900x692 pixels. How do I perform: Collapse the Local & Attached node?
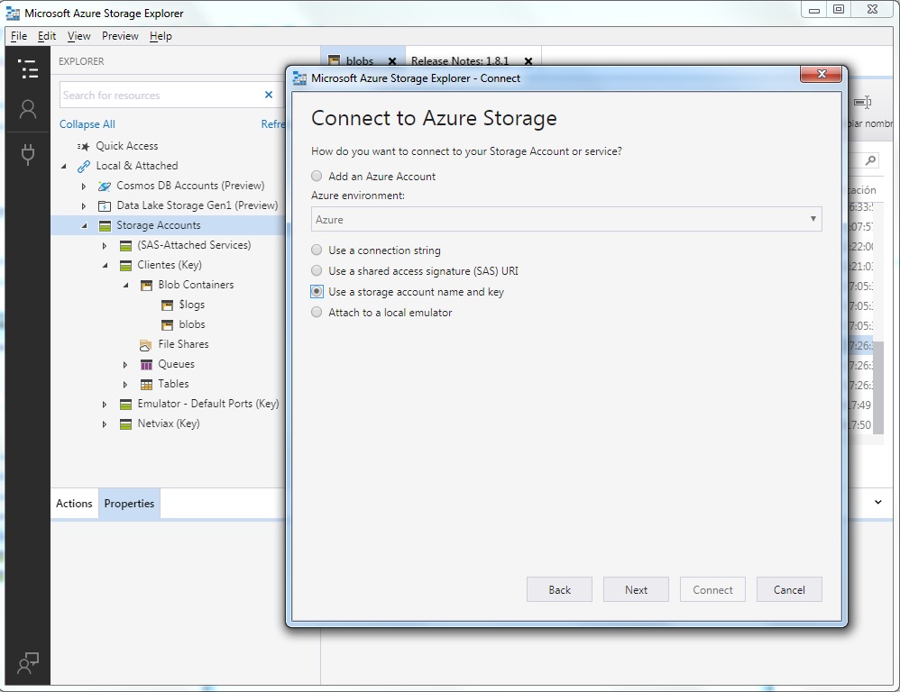(64, 167)
